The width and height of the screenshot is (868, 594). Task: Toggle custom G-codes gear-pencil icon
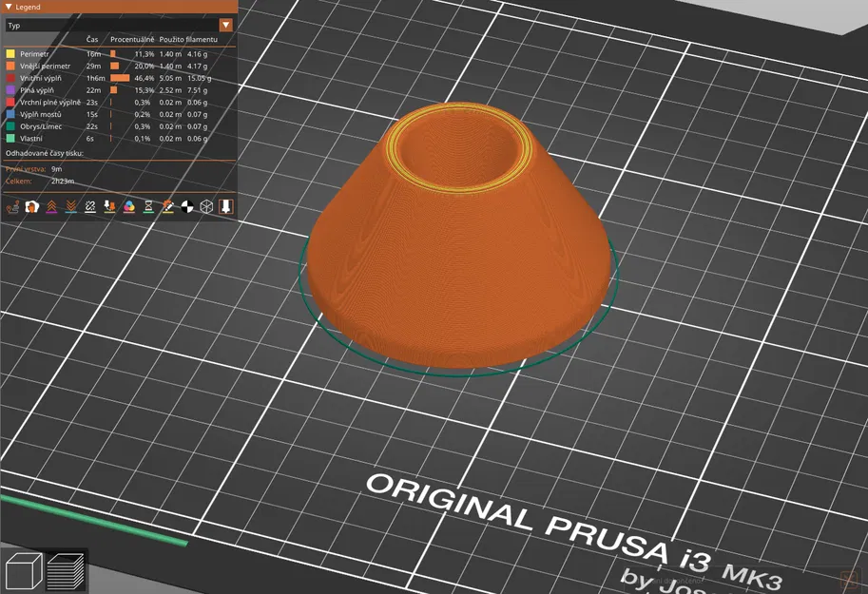[167, 207]
